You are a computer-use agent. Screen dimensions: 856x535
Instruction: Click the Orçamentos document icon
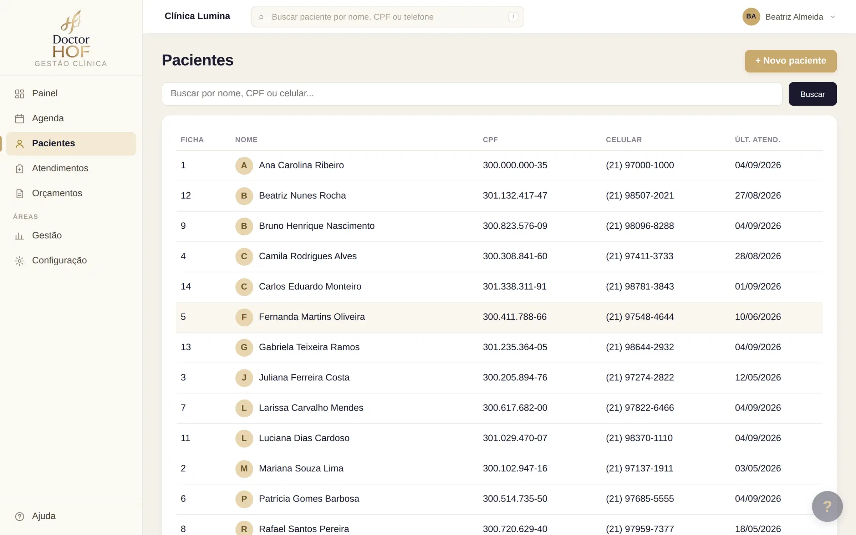click(20, 194)
